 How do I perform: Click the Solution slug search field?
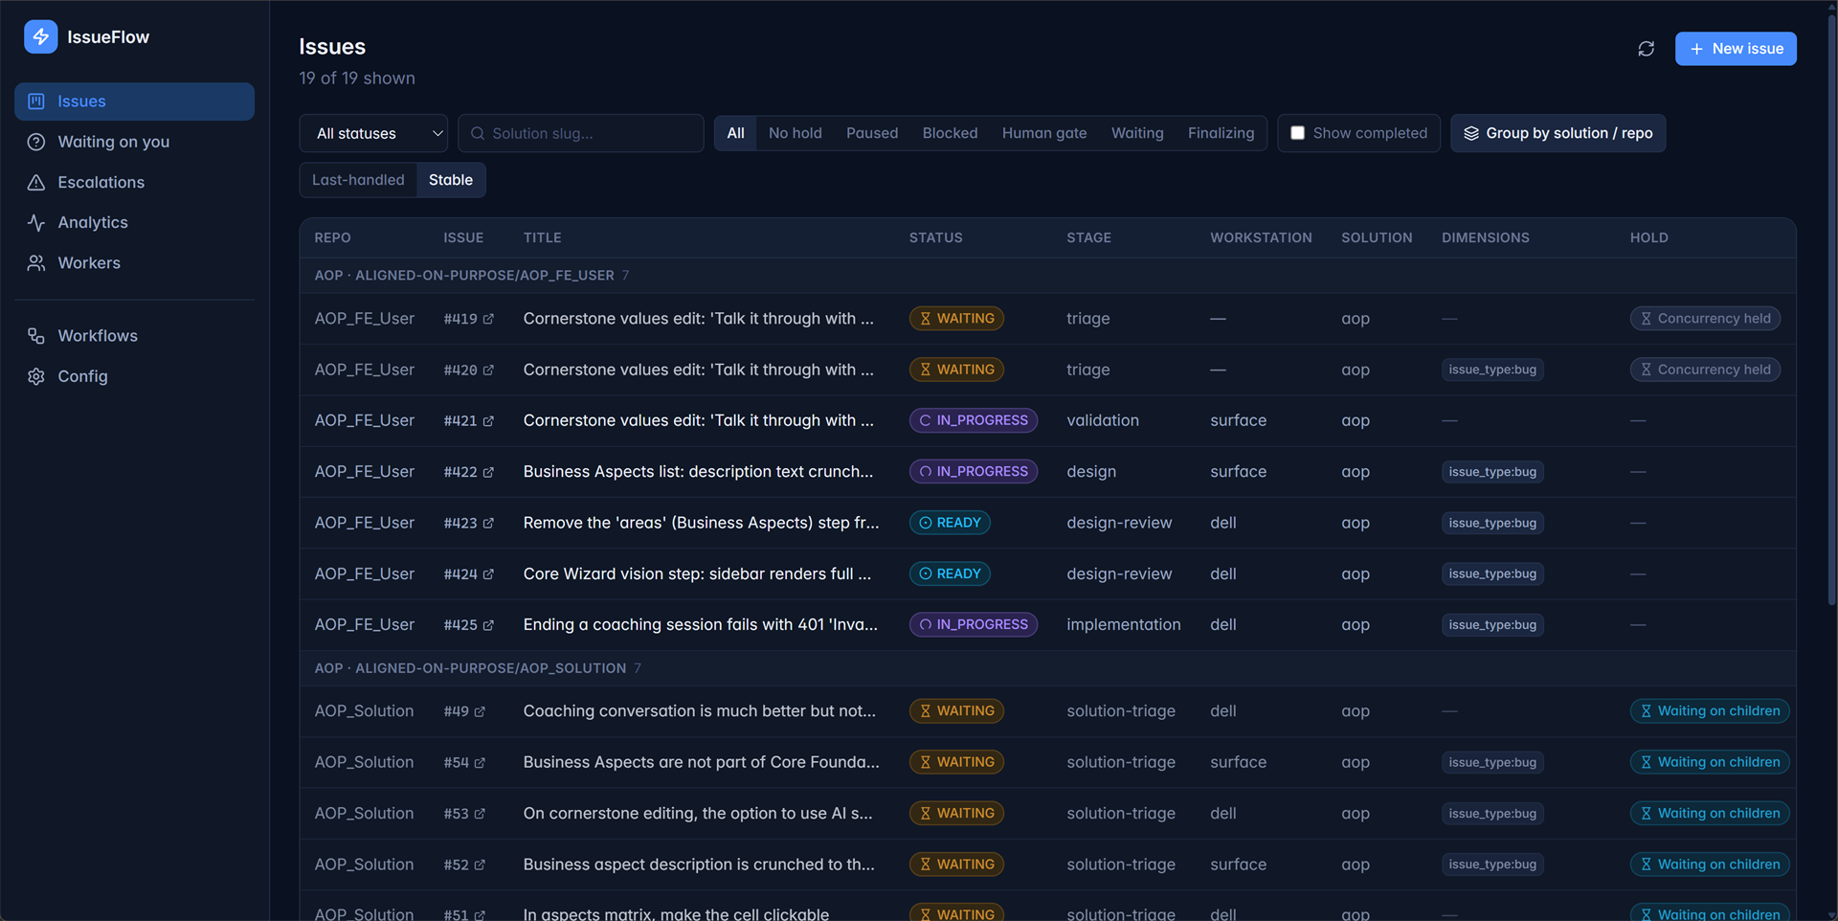coord(581,133)
